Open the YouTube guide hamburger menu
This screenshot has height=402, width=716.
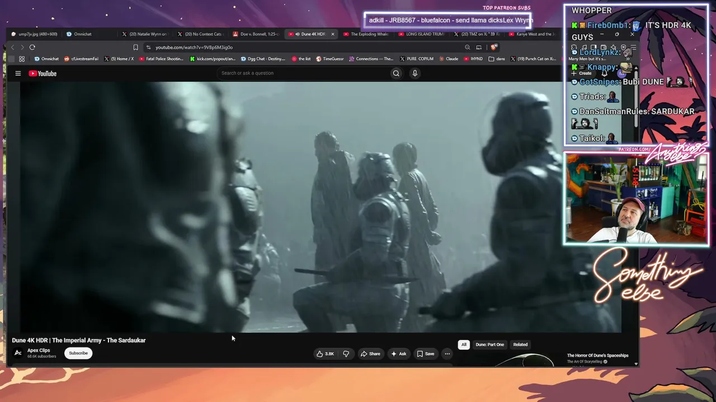(18, 73)
